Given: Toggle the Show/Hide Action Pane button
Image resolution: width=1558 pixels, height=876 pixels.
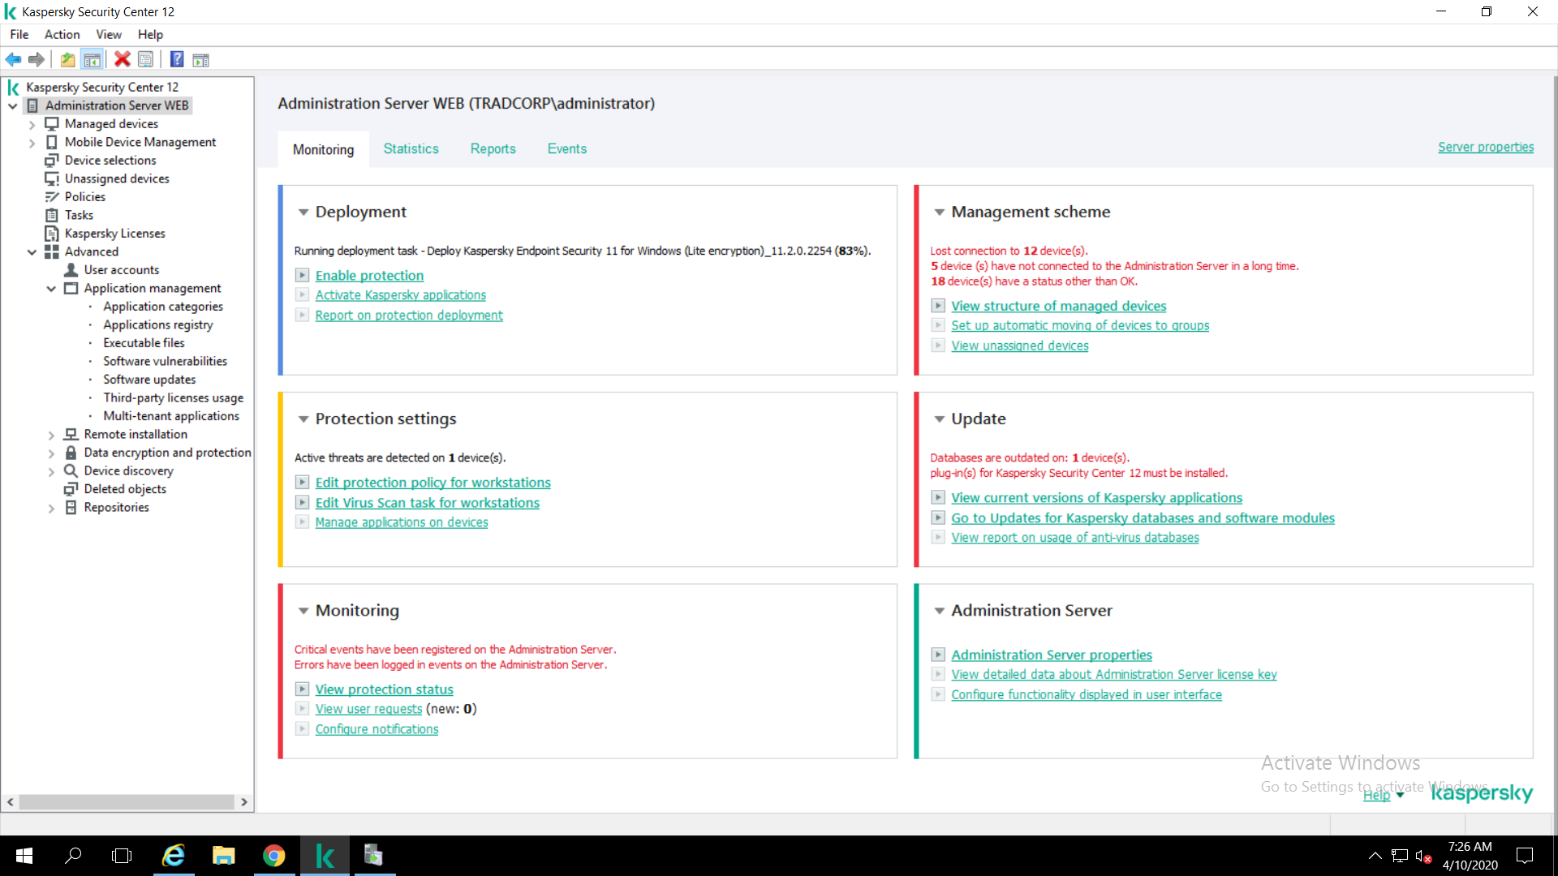Looking at the screenshot, I should click(201, 59).
